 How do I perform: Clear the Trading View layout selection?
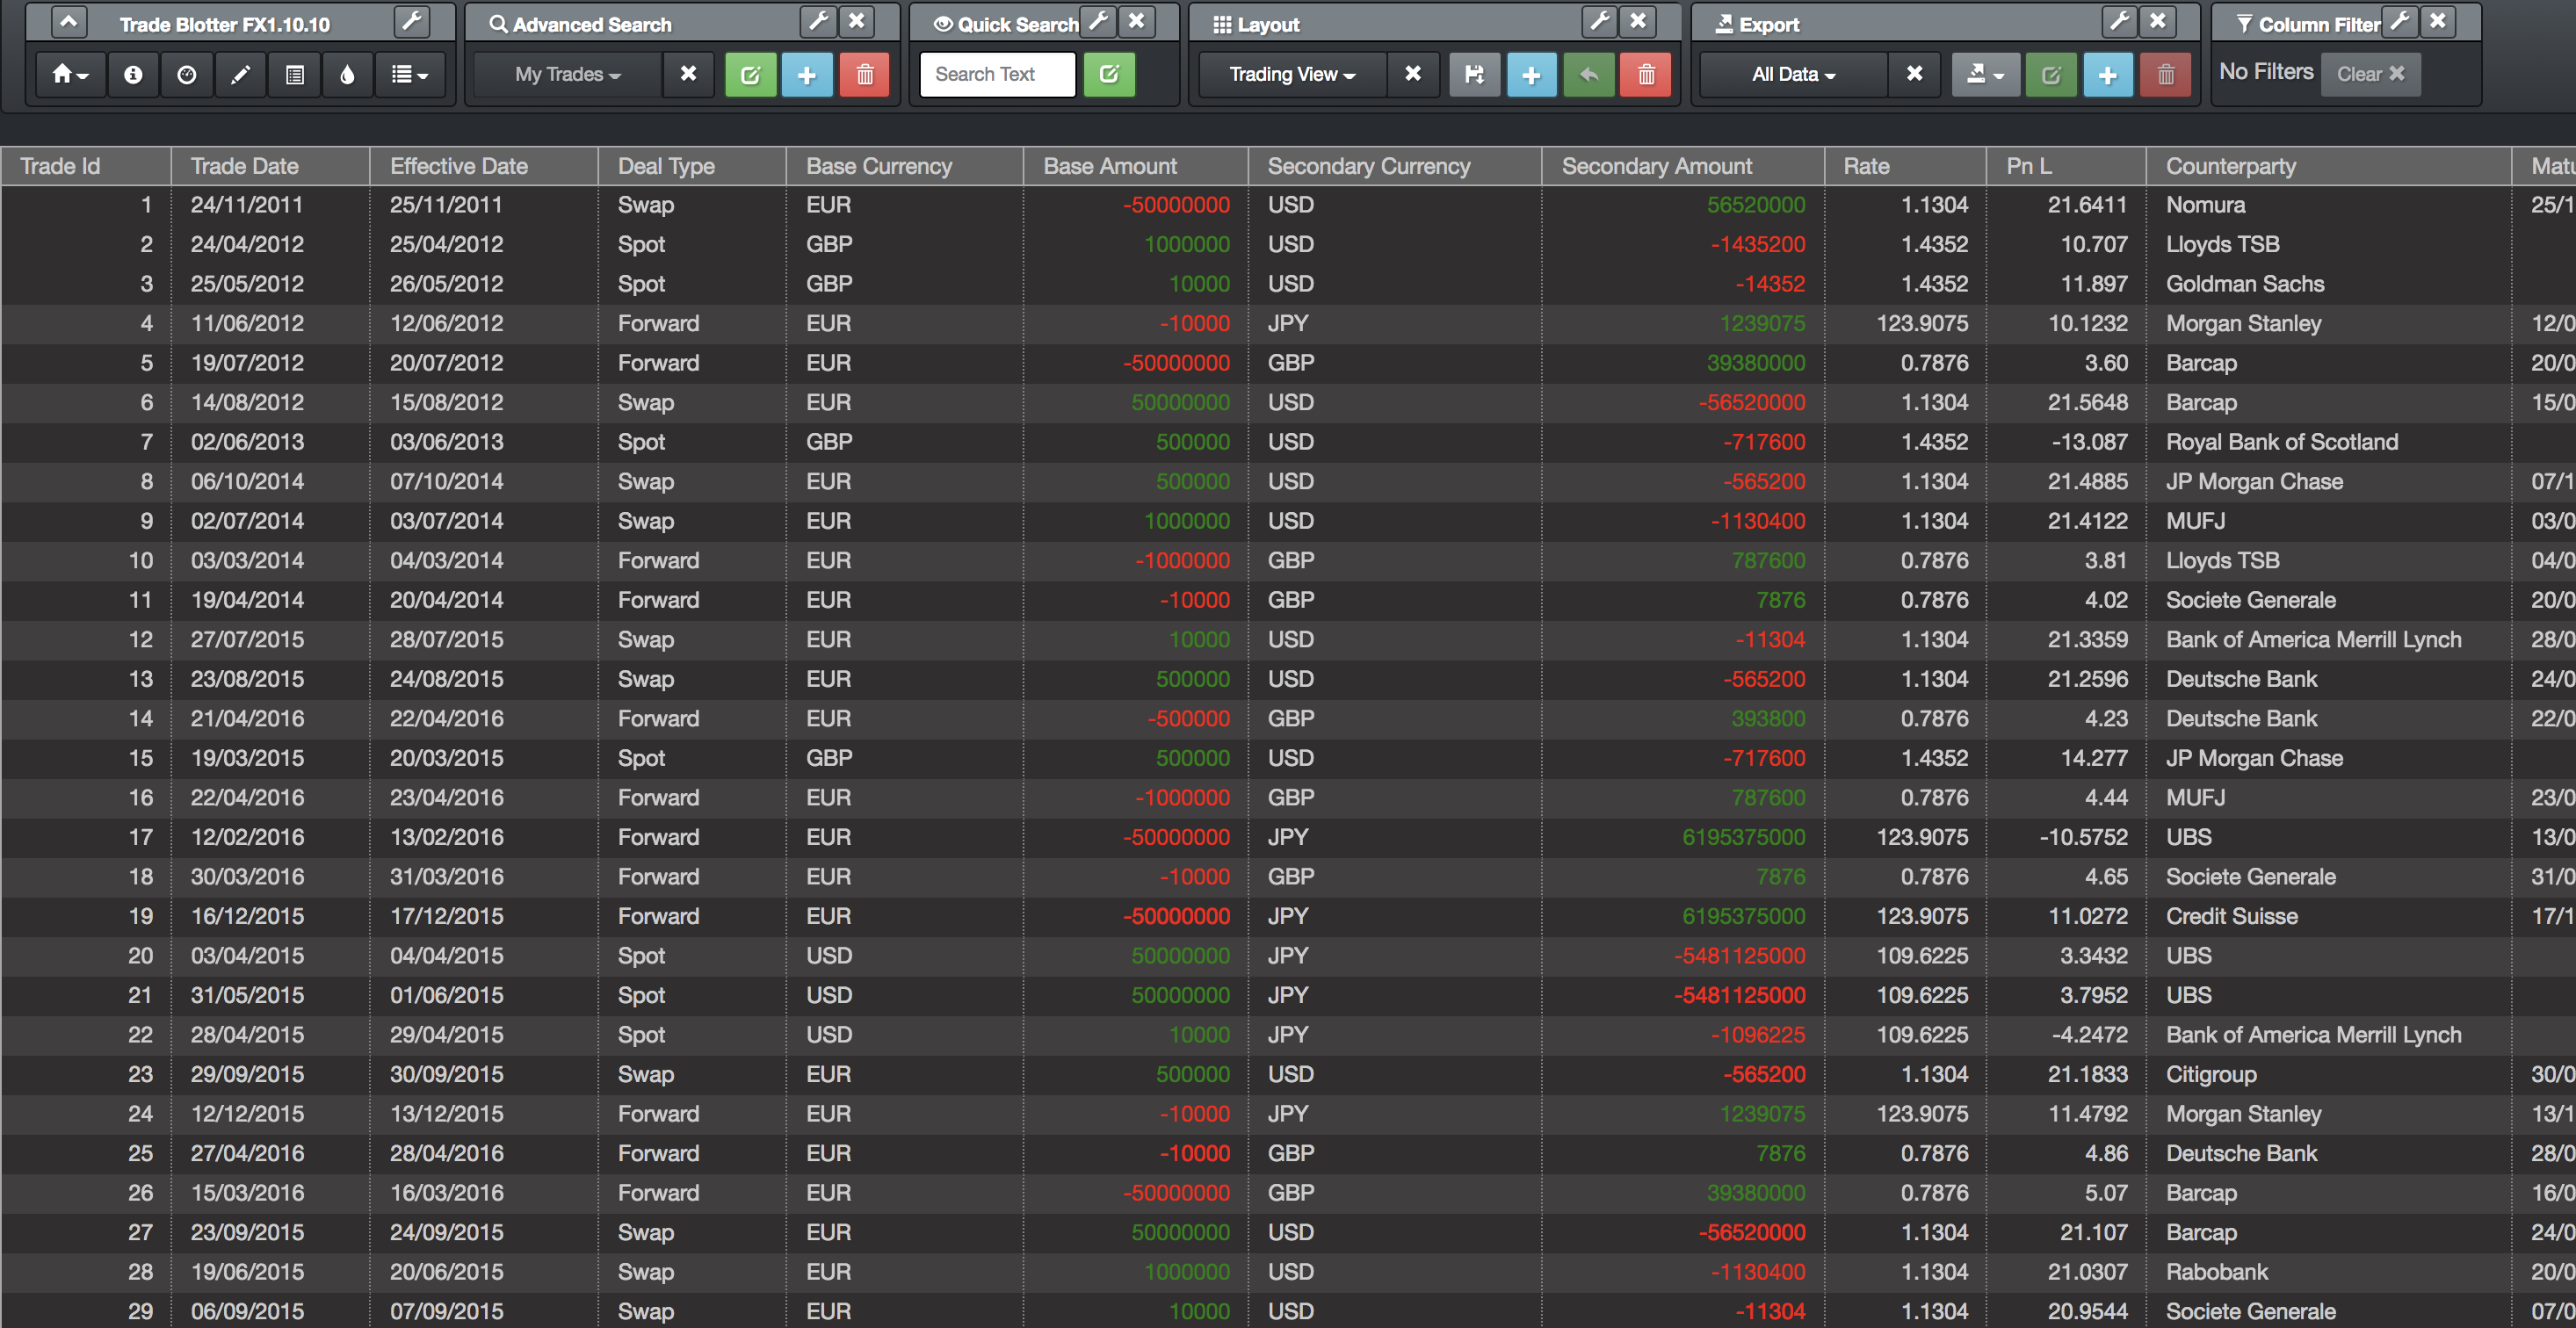[1413, 74]
